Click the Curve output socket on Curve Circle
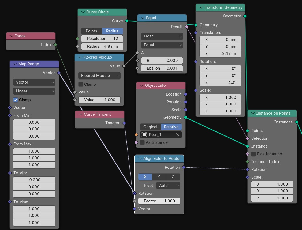This screenshot has height=230, width=302. (127, 21)
